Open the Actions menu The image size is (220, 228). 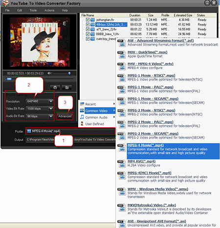(49, 10)
